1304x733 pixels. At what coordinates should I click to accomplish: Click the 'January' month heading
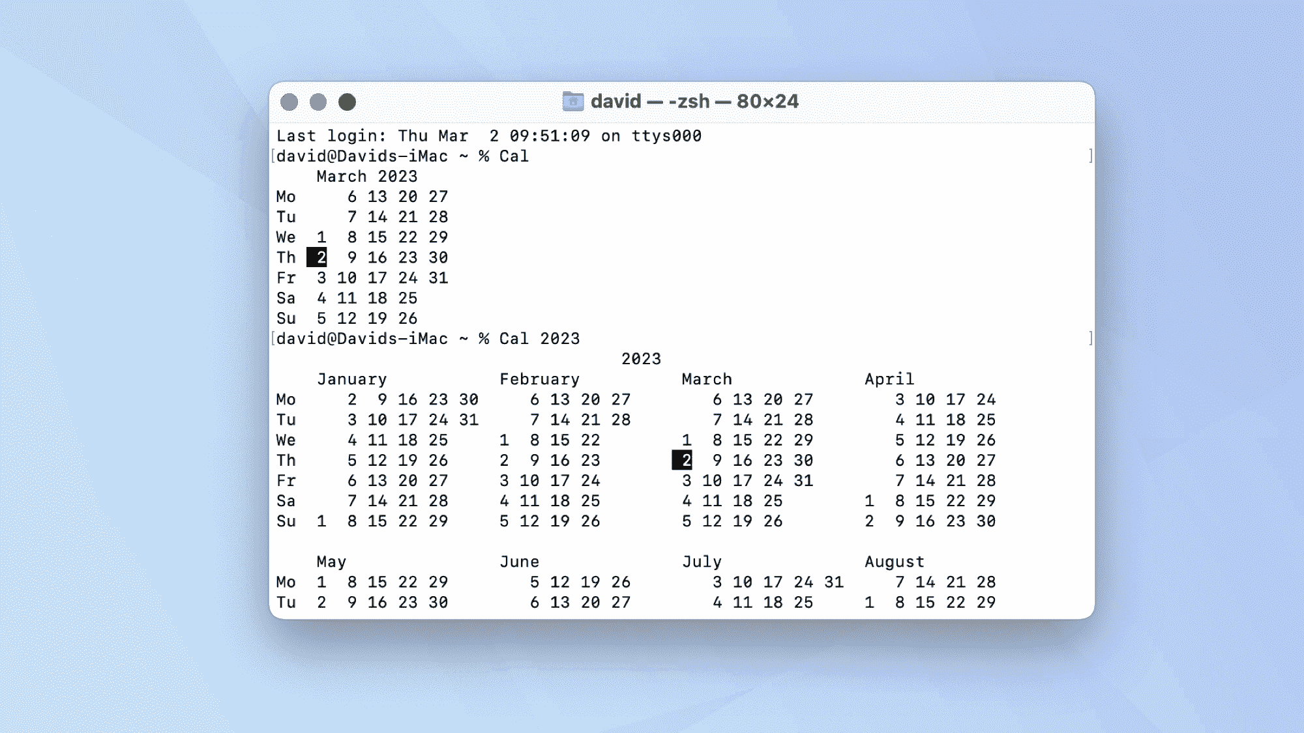pyautogui.click(x=352, y=379)
